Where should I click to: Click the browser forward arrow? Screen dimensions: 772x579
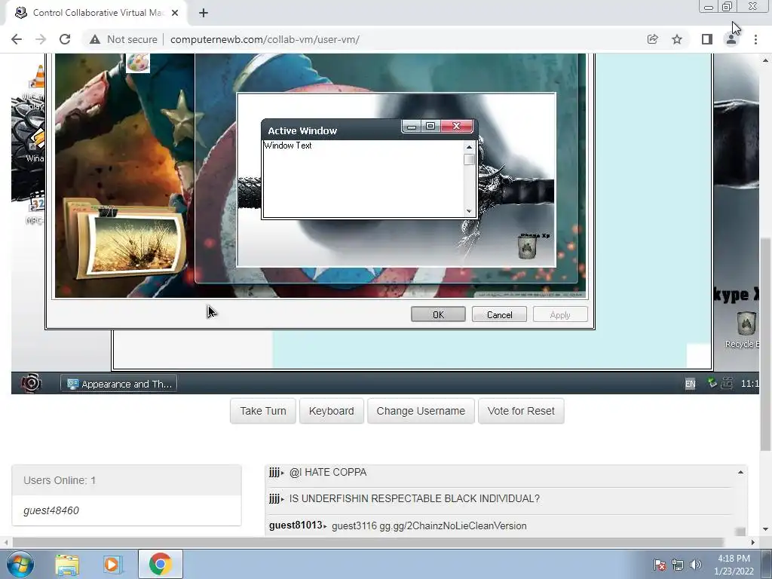[x=41, y=39]
